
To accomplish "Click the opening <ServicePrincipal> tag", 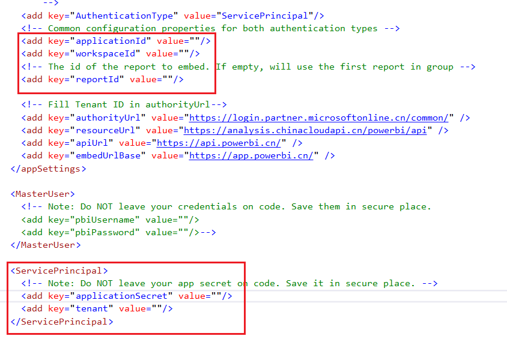I will (x=59, y=271).
